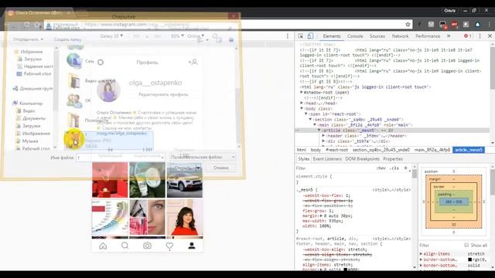The height and width of the screenshot is (278, 495).
Task: Collapse the main role="main" element node
Action: [x=315, y=125]
